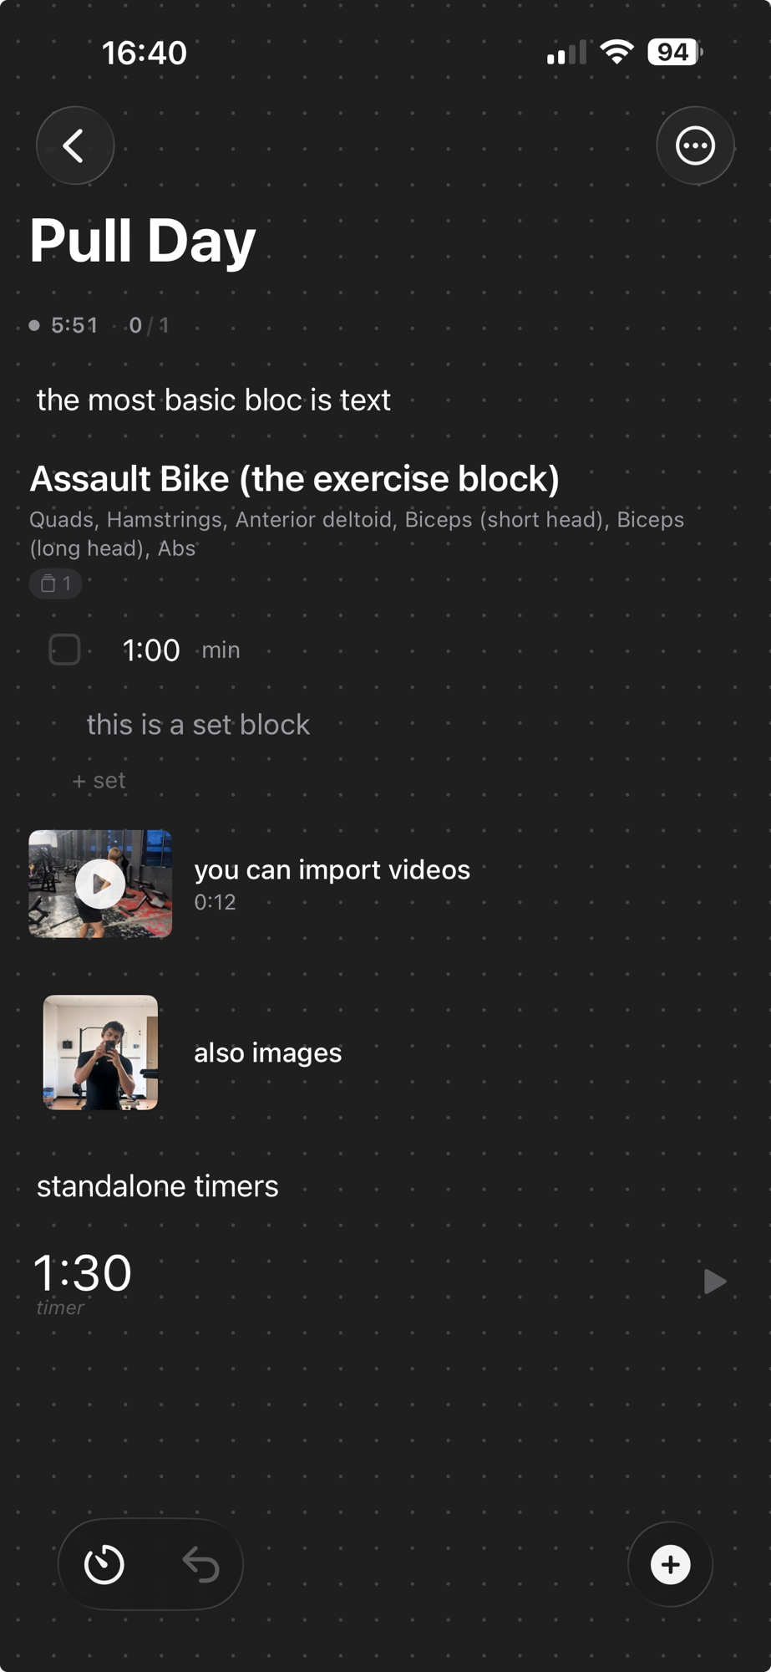Tap the 'also images' caption text
The width and height of the screenshot is (771, 1672).
pos(267,1053)
